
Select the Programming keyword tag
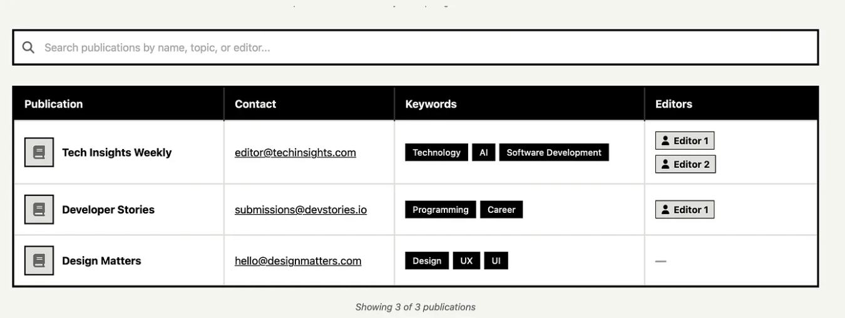point(441,210)
